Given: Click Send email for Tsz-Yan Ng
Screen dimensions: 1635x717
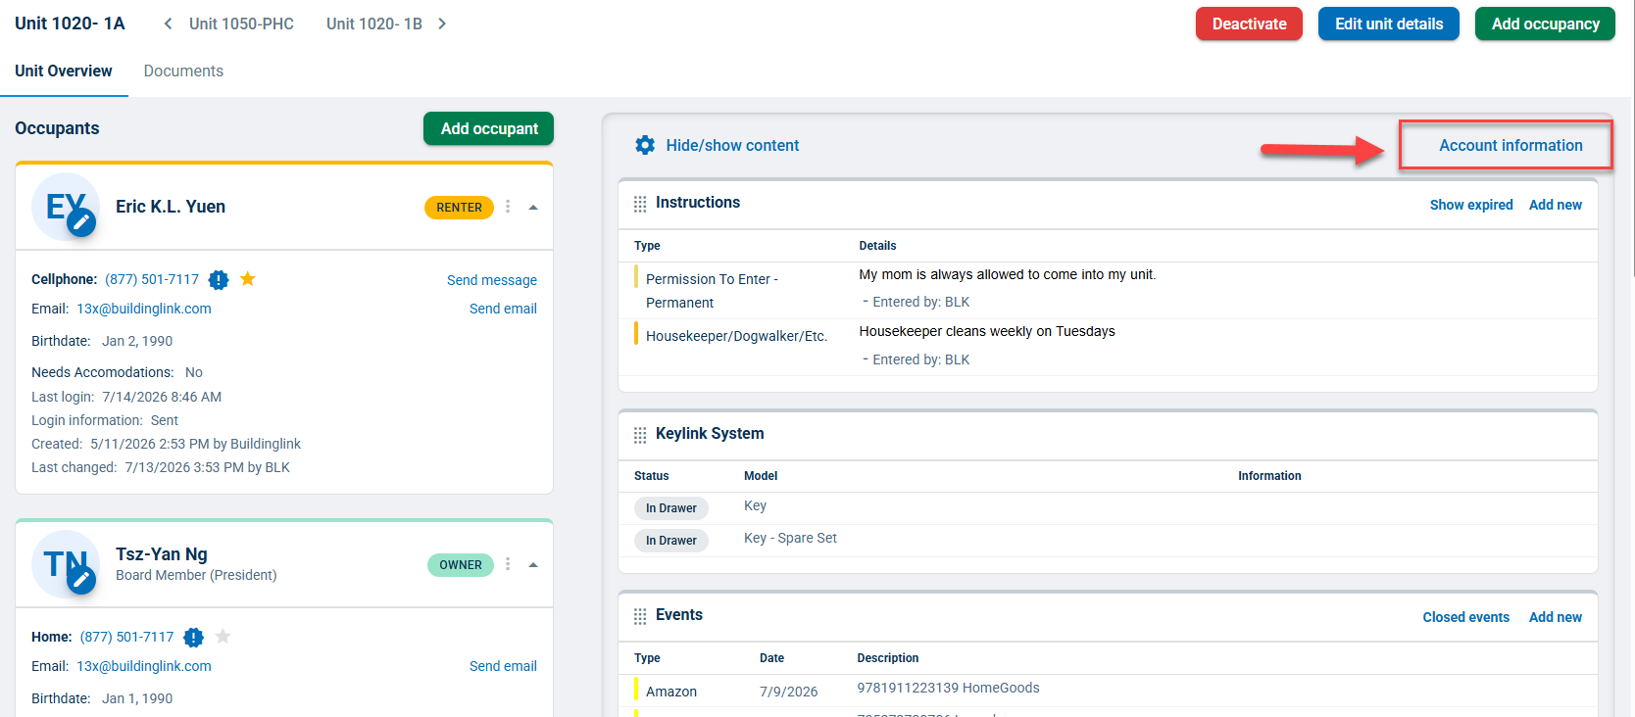Looking at the screenshot, I should (503, 666).
